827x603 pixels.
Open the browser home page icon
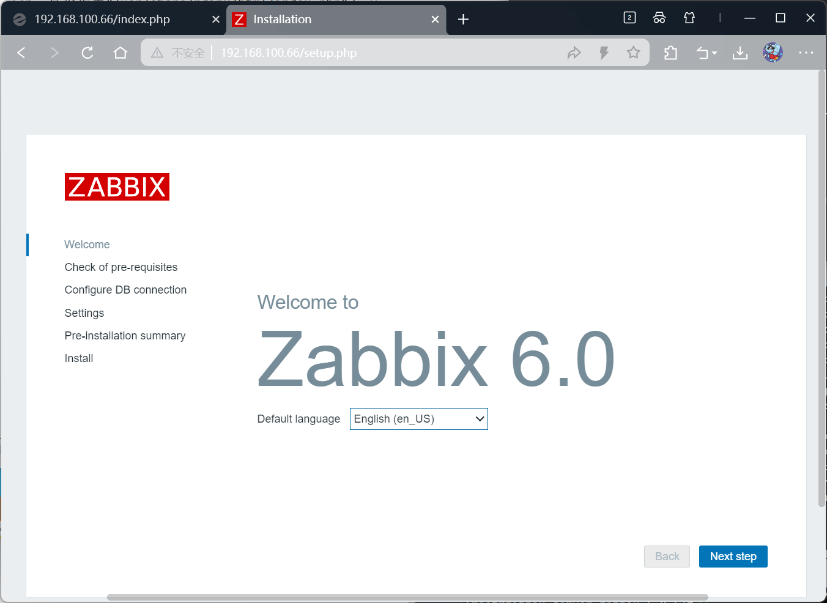(x=121, y=53)
